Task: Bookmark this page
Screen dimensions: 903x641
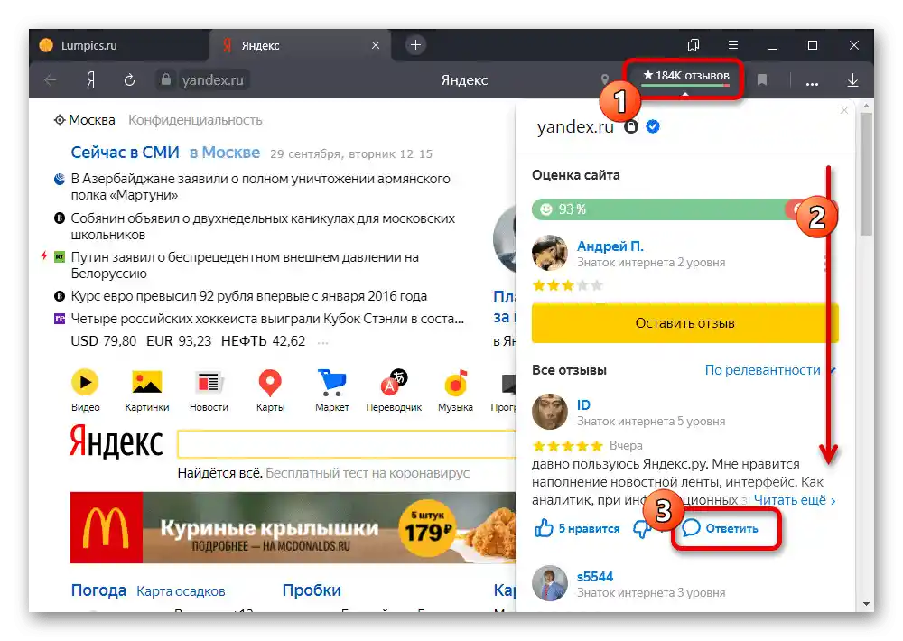Action: [x=762, y=80]
